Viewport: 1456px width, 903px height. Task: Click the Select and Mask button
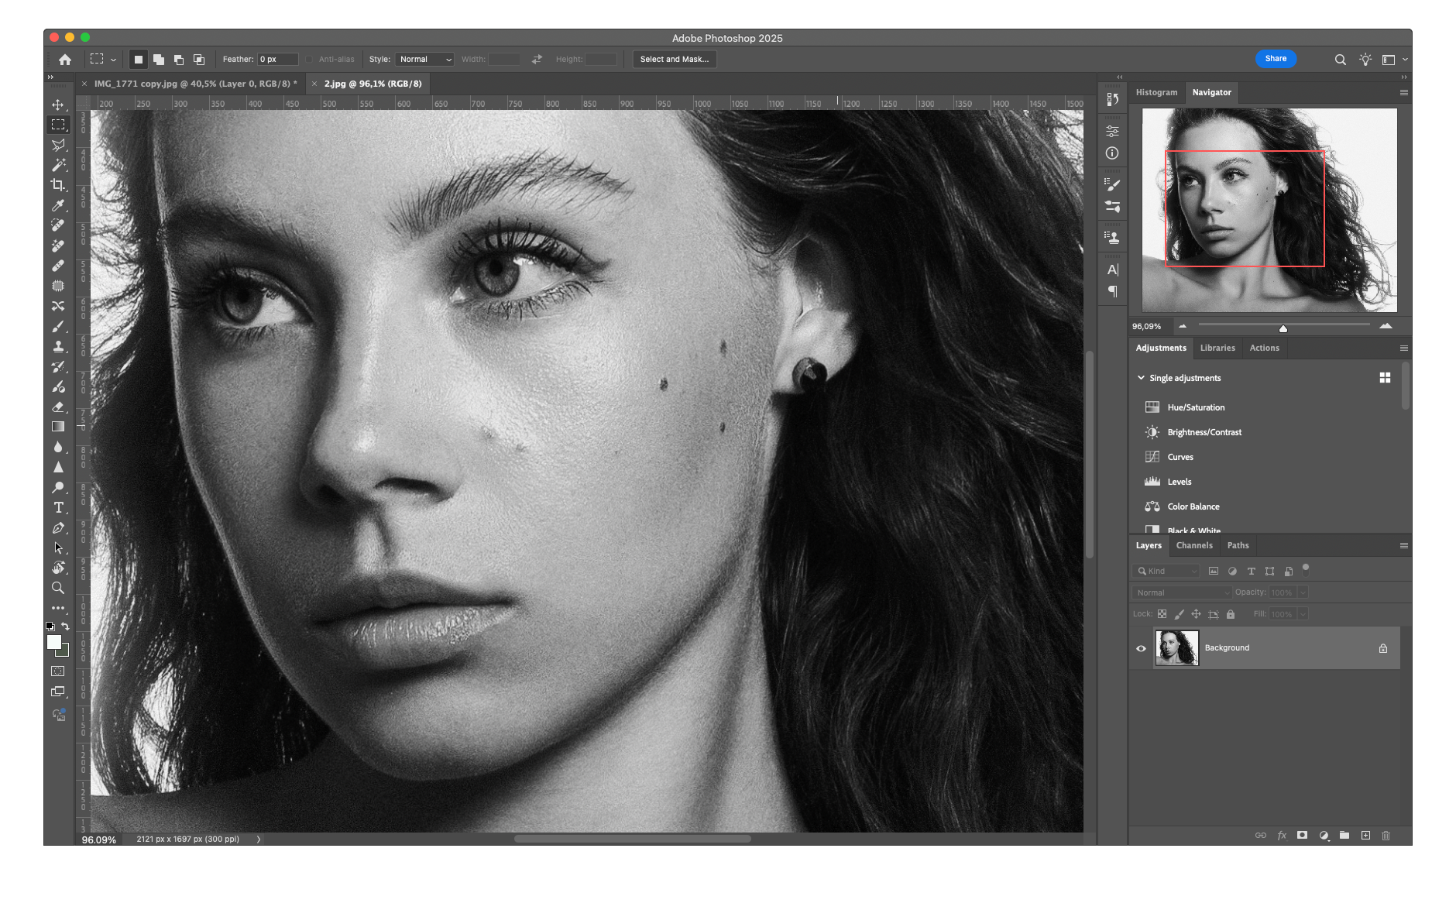tap(674, 60)
